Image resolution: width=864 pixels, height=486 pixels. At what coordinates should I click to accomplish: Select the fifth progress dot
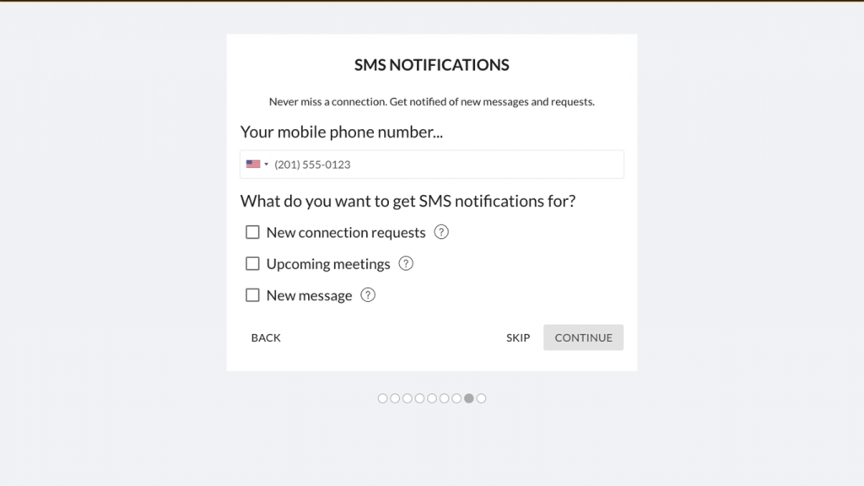coord(431,398)
